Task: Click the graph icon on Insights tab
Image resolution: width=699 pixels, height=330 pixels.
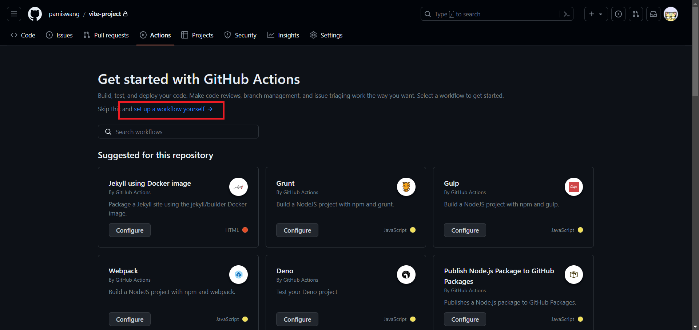Action: [271, 35]
